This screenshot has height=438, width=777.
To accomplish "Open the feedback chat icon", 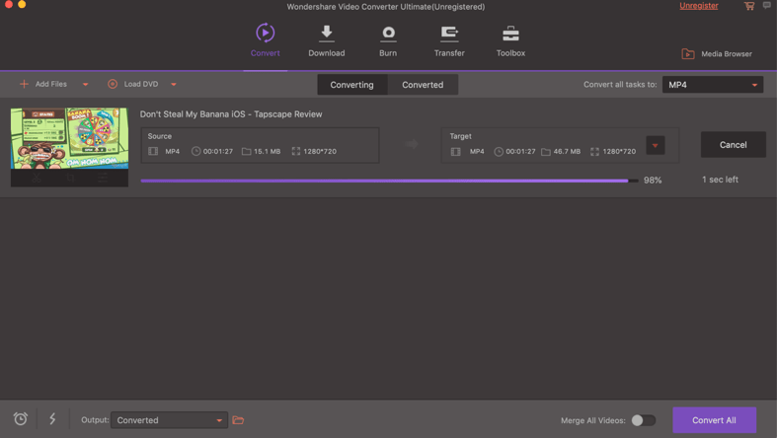I will click(766, 6).
